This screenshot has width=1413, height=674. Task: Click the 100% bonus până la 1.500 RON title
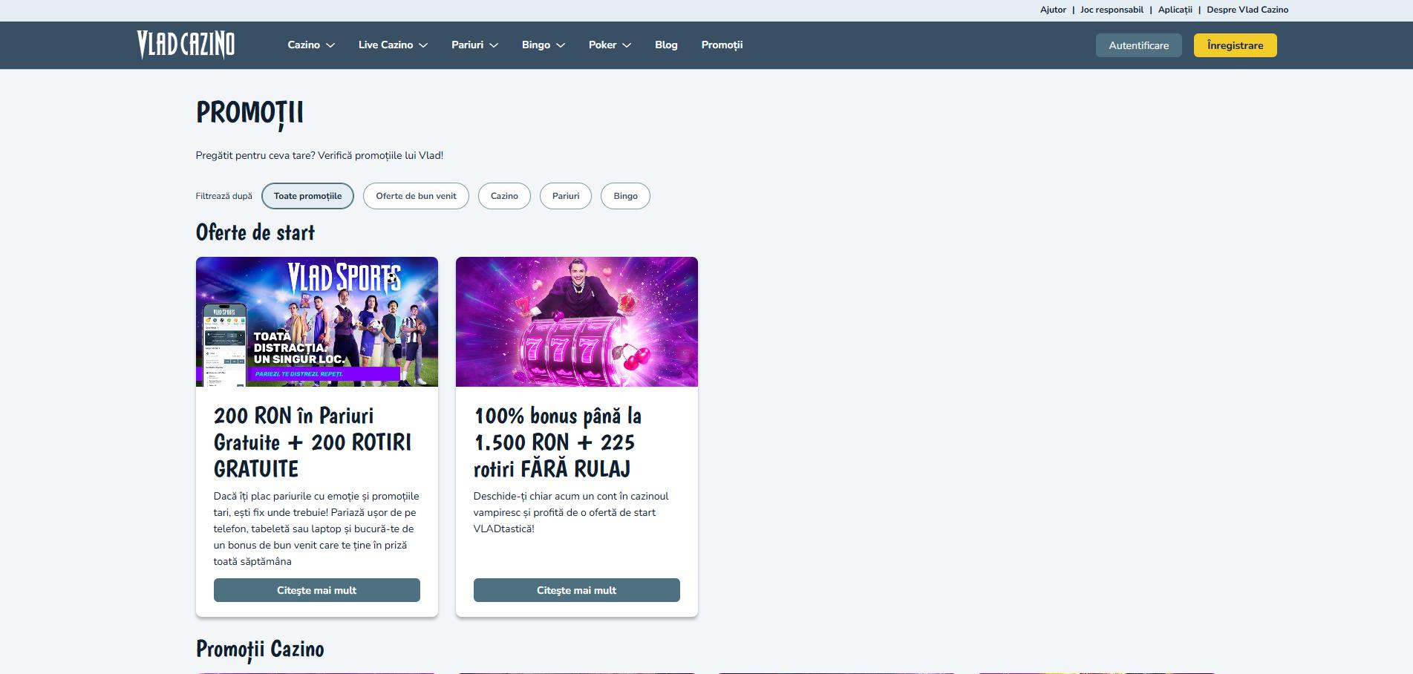558,442
